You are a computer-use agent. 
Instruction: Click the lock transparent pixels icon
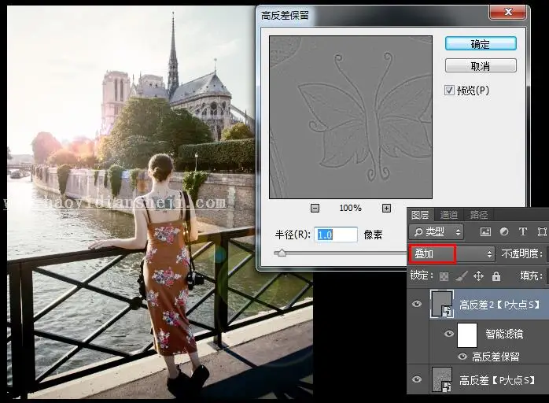444,276
